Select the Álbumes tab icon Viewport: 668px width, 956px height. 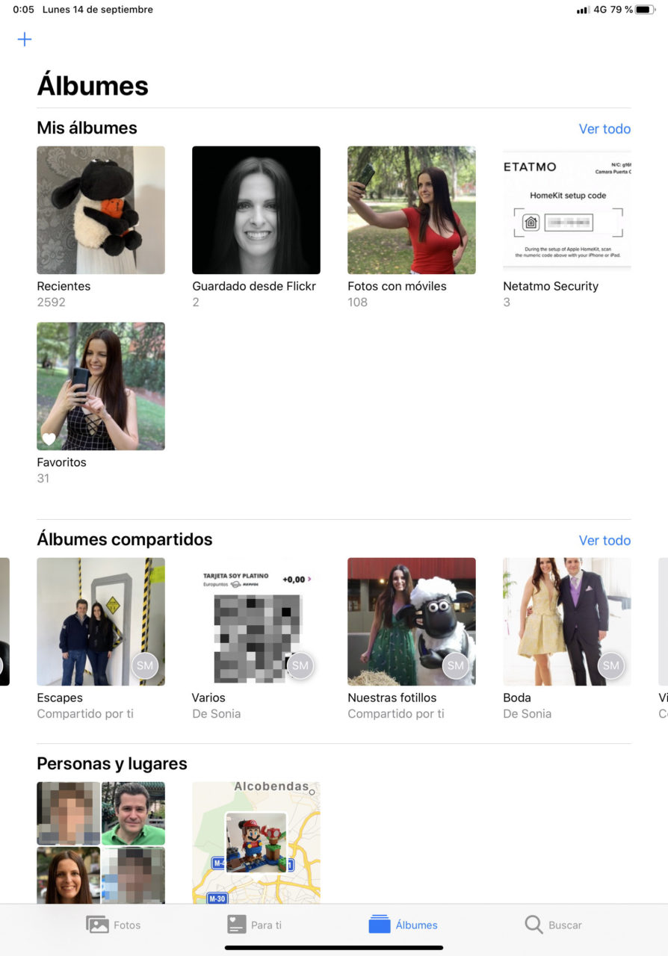[380, 925]
